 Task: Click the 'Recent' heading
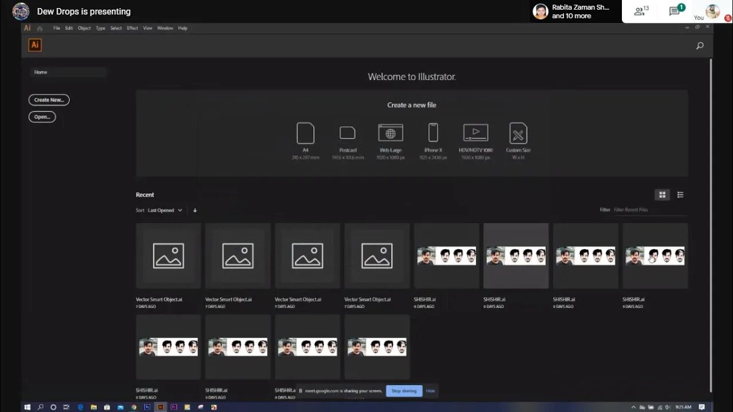[x=145, y=195]
